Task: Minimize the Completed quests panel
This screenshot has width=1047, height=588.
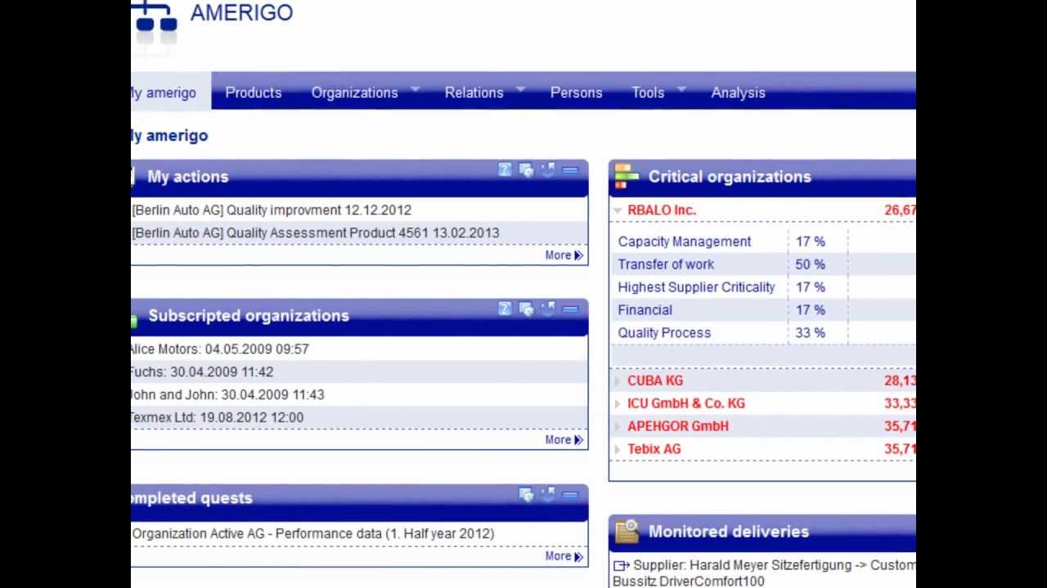Action: tap(570, 496)
